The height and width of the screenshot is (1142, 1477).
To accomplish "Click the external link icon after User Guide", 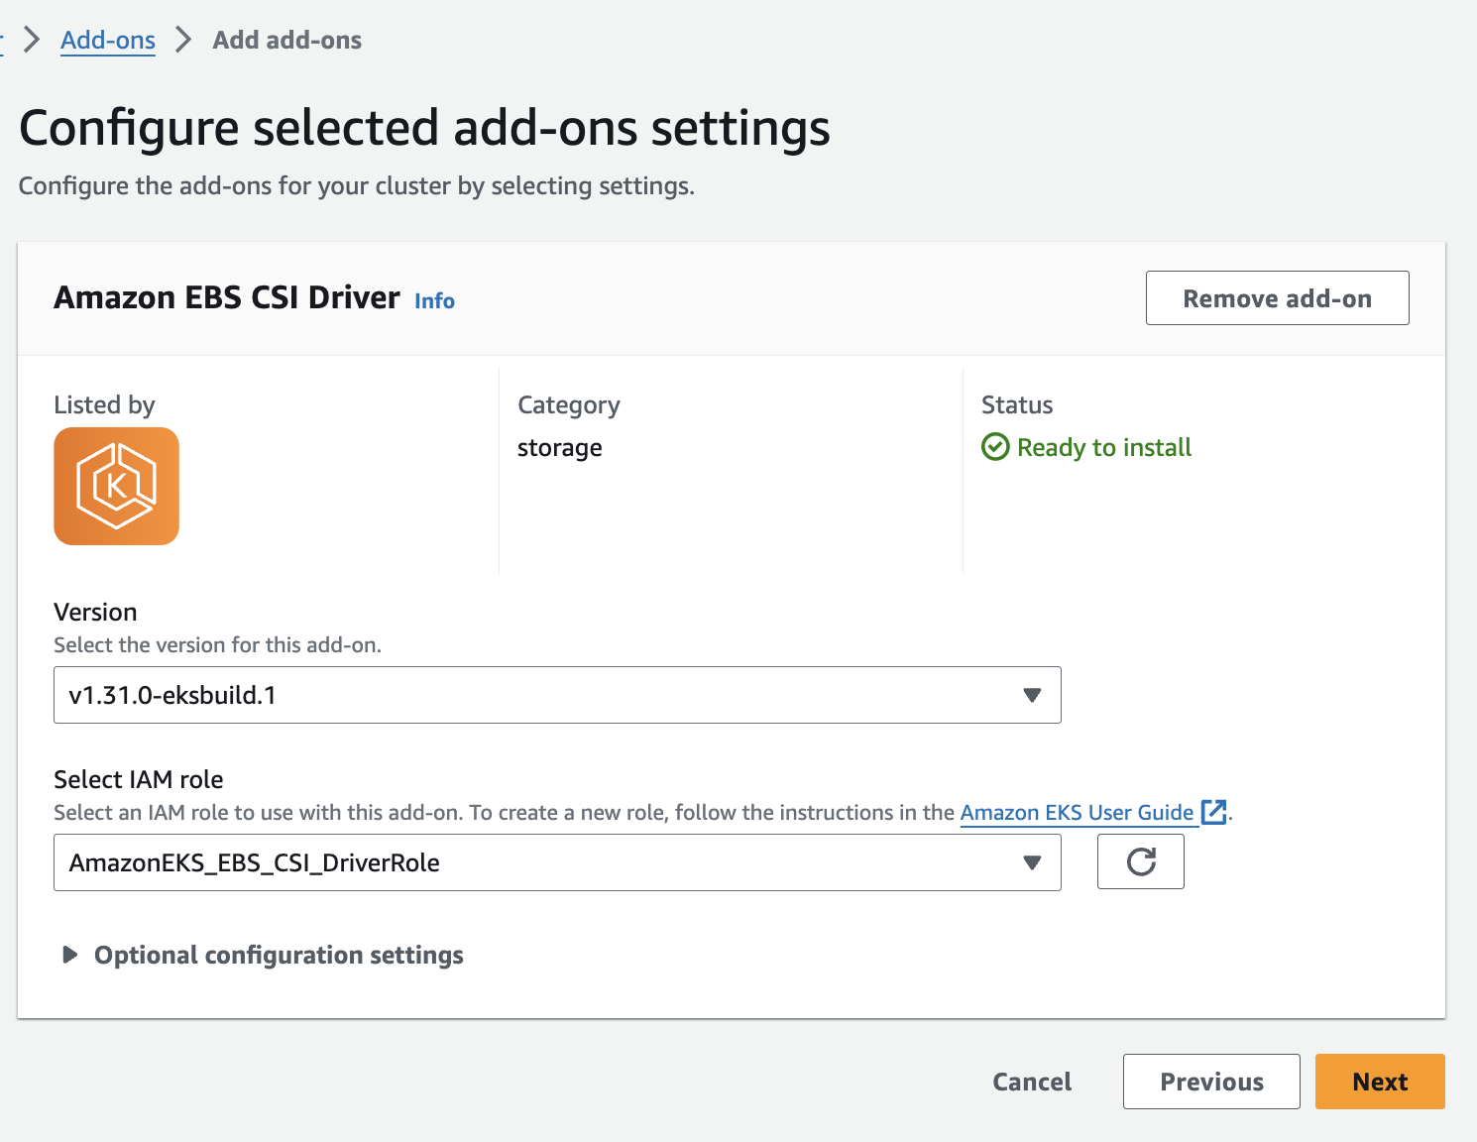I will click(x=1213, y=812).
